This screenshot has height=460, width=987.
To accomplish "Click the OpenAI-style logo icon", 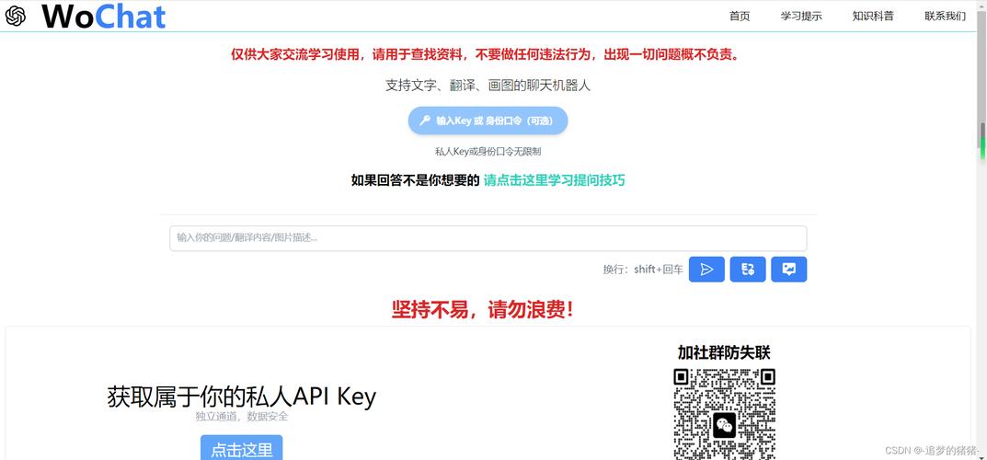I will (15, 17).
